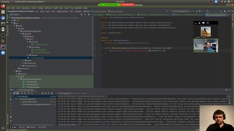Viewport: 234px width, 131px height.
Task: Open the Terminal tool window
Action: click(x=31, y=127)
